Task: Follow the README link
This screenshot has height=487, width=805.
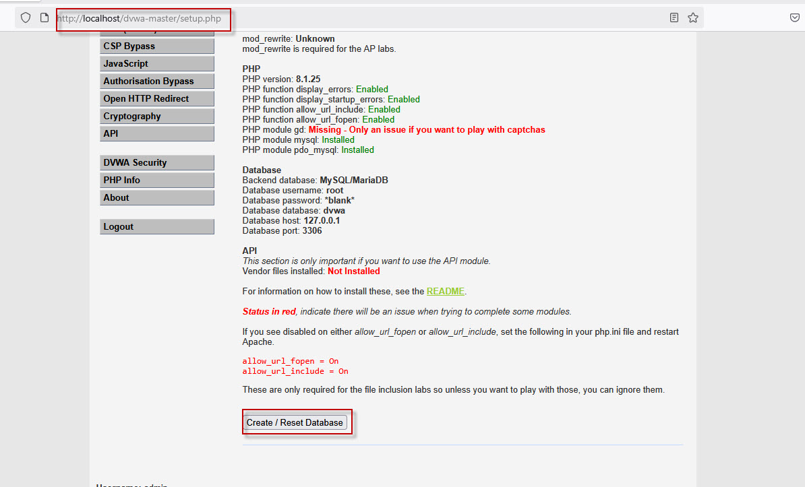Action: (x=446, y=292)
